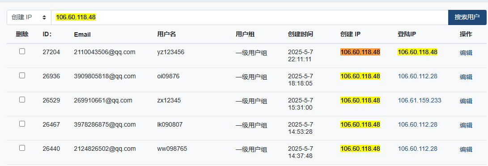Open the 编辑 link for lk090807
The width and height of the screenshot is (488, 166).
click(x=466, y=125)
